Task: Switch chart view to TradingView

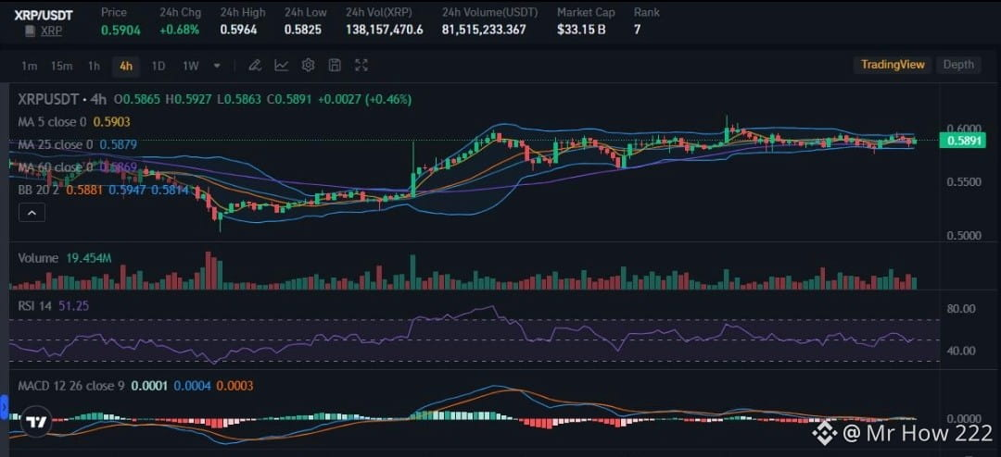Action: click(893, 65)
